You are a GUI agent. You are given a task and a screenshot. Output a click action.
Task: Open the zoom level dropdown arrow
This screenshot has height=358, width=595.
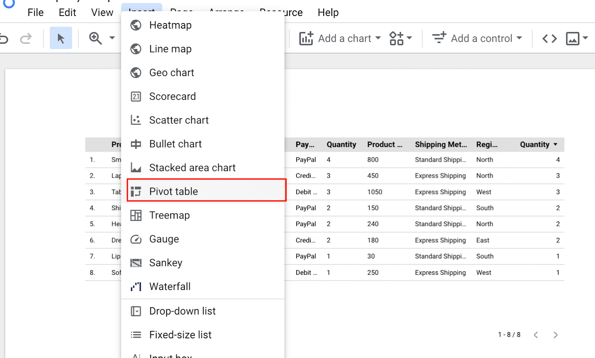point(112,38)
